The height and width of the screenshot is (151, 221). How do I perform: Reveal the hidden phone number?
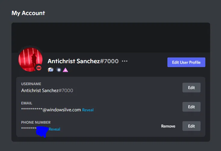[54, 129]
